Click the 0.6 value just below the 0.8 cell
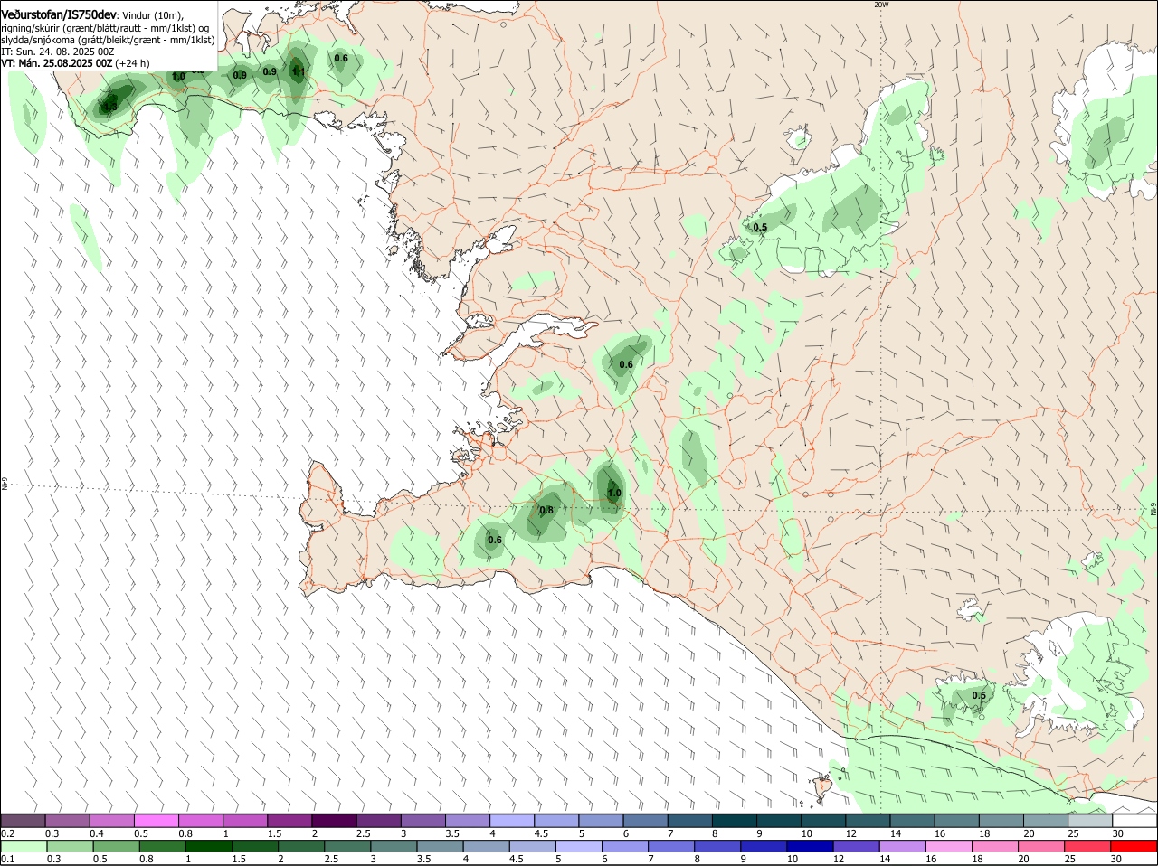 [495, 540]
